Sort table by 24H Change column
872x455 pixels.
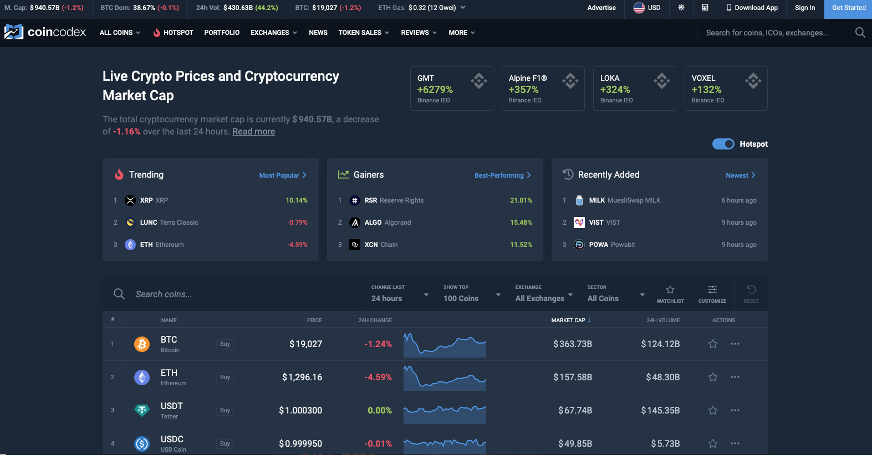[x=375, y=320]
